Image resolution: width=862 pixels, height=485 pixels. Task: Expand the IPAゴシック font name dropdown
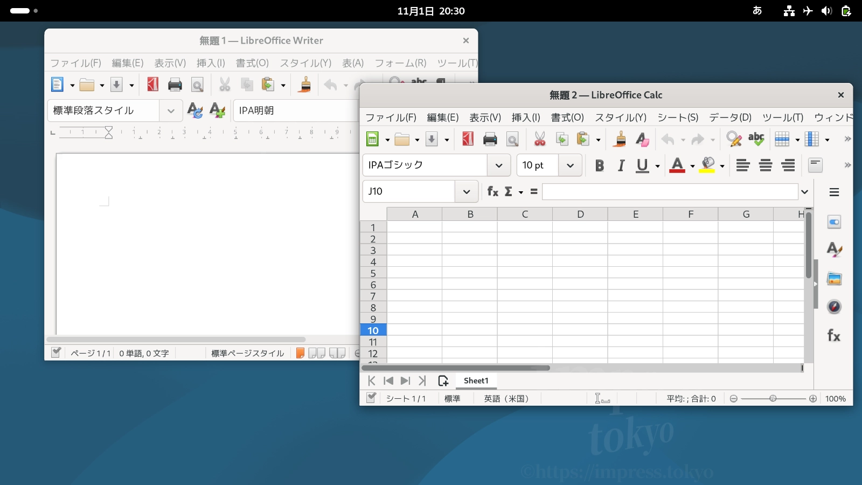[499, 165]
